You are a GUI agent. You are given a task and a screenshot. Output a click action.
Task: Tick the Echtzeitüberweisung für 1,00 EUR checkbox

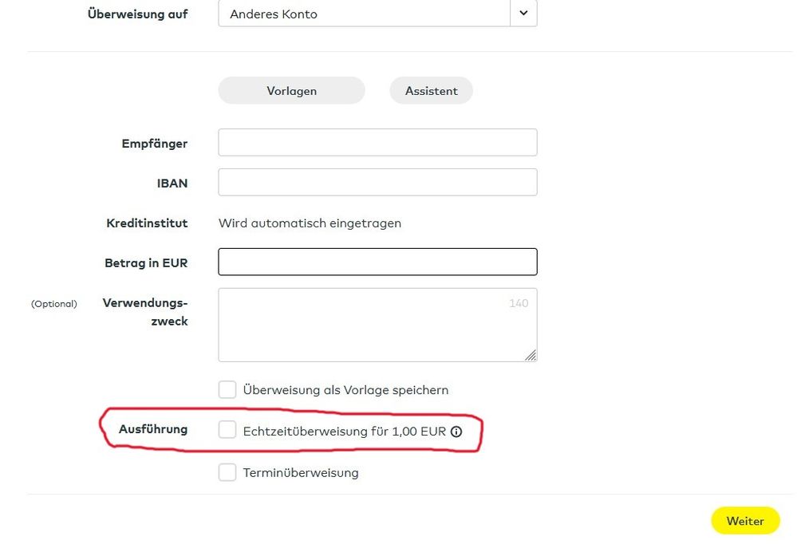228,431
